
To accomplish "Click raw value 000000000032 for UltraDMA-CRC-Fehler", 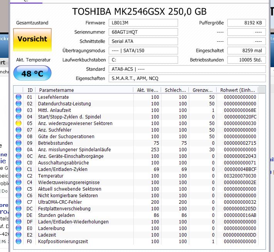I will point(240,202).
